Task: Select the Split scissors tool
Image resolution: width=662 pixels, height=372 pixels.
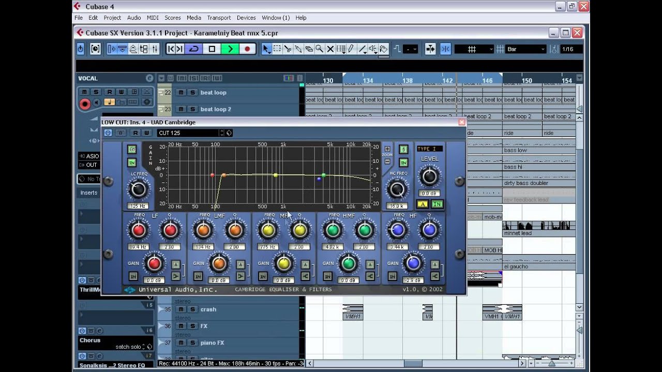Action: coord(288,49)
